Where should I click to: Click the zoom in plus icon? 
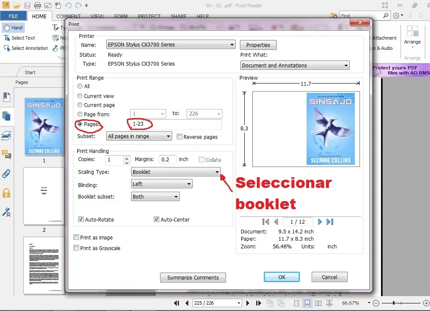pos(426,303)
